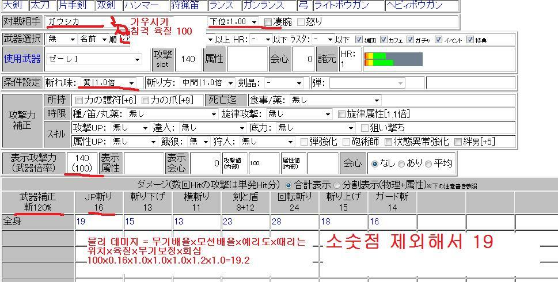Open the 食事/薬 dropdown
This screenshot has width=558, height=282.
pos(335,100)
